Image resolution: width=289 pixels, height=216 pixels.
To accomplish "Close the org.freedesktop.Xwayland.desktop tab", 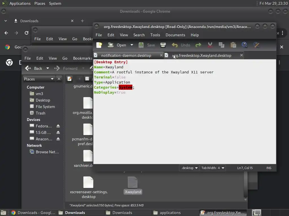I will (242, 55).
